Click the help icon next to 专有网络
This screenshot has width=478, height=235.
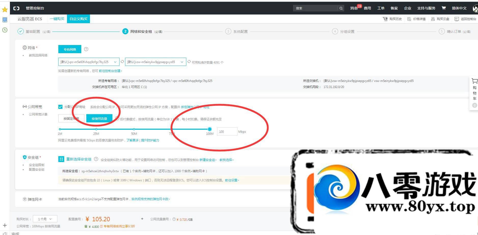pos(86,49)
